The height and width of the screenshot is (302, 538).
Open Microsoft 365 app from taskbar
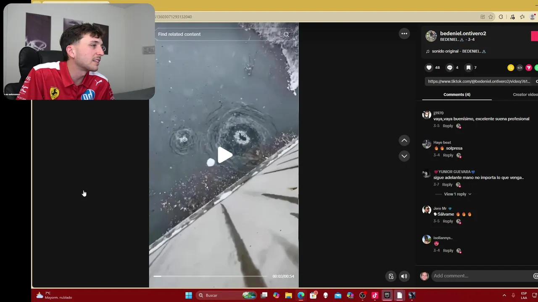350,295
